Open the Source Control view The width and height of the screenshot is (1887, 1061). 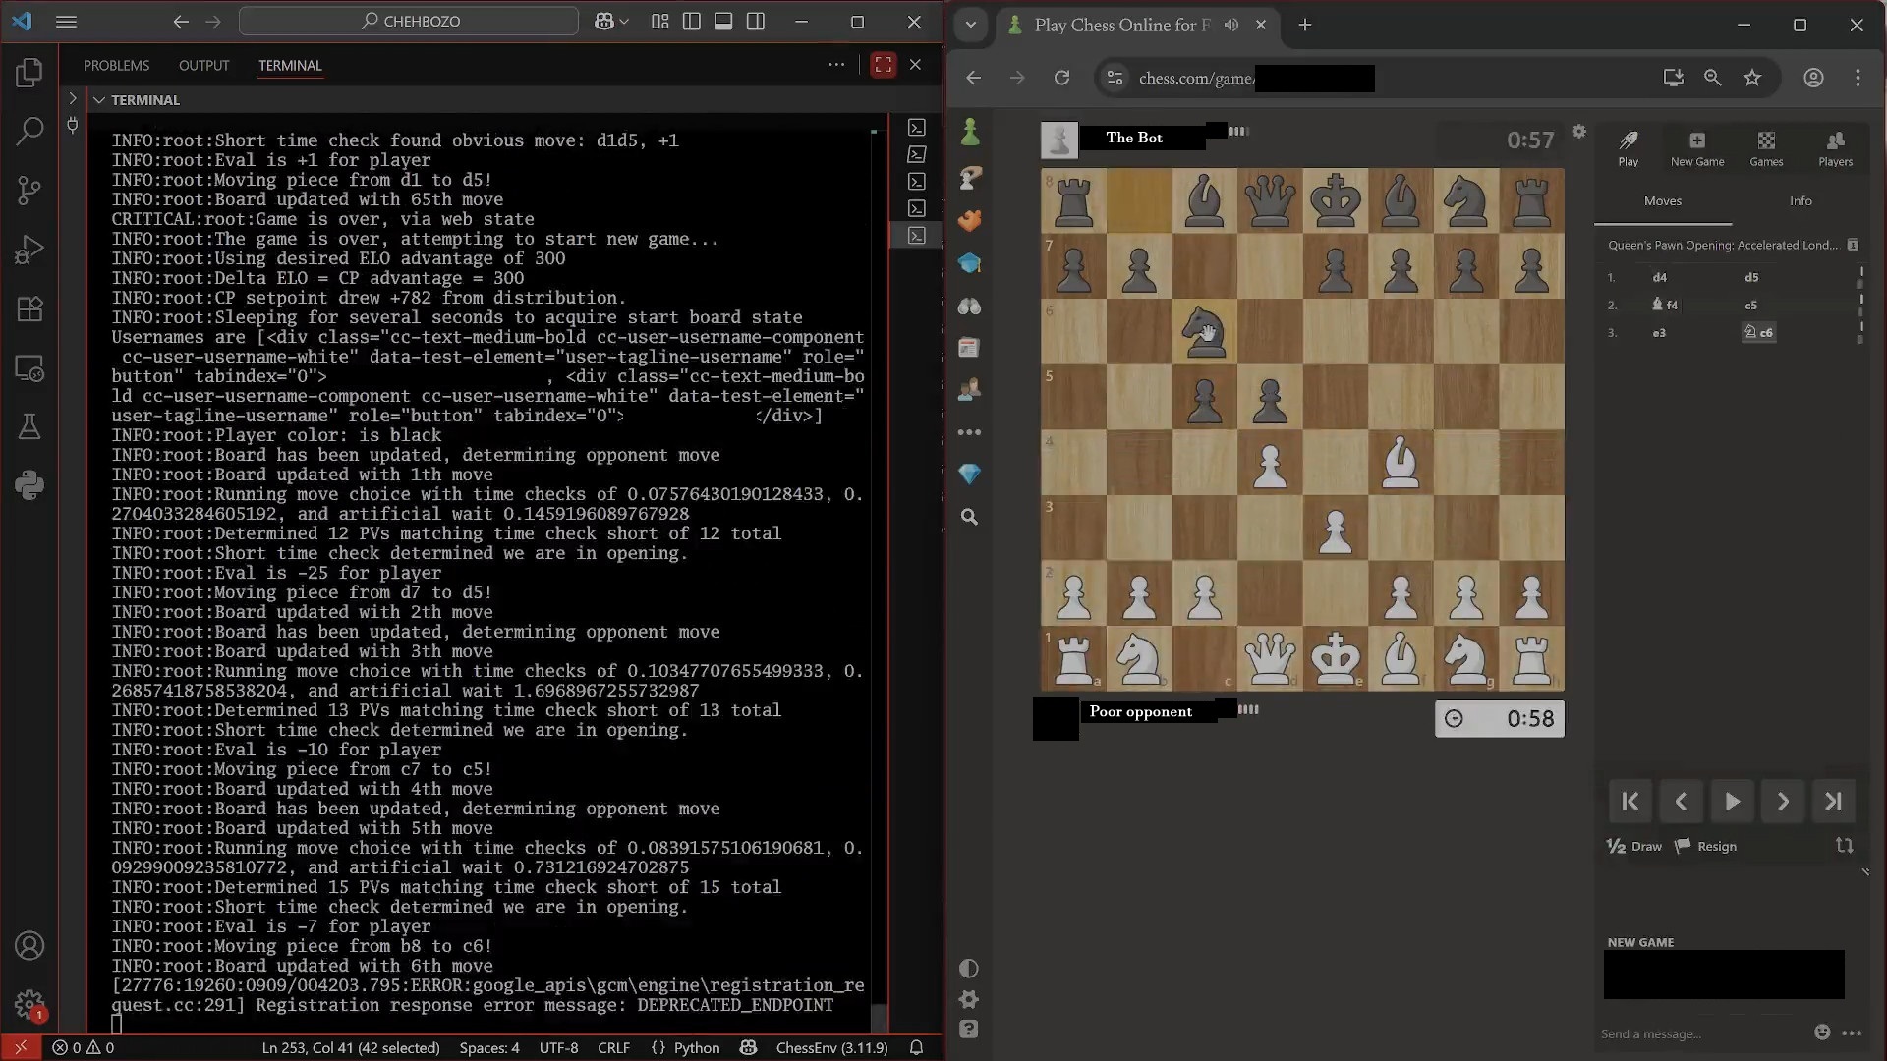pyautogui.click(x=29, y=190)
